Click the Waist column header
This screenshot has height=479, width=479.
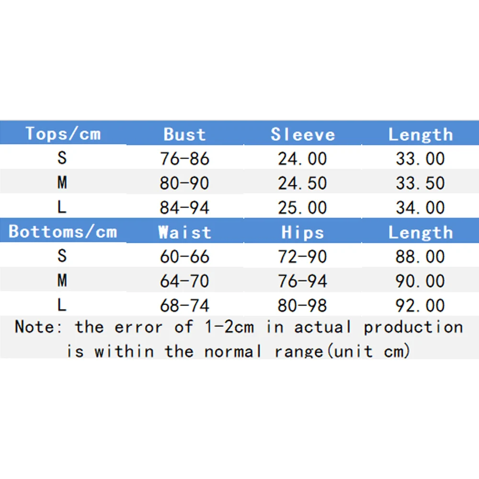(x=184, y=233)
